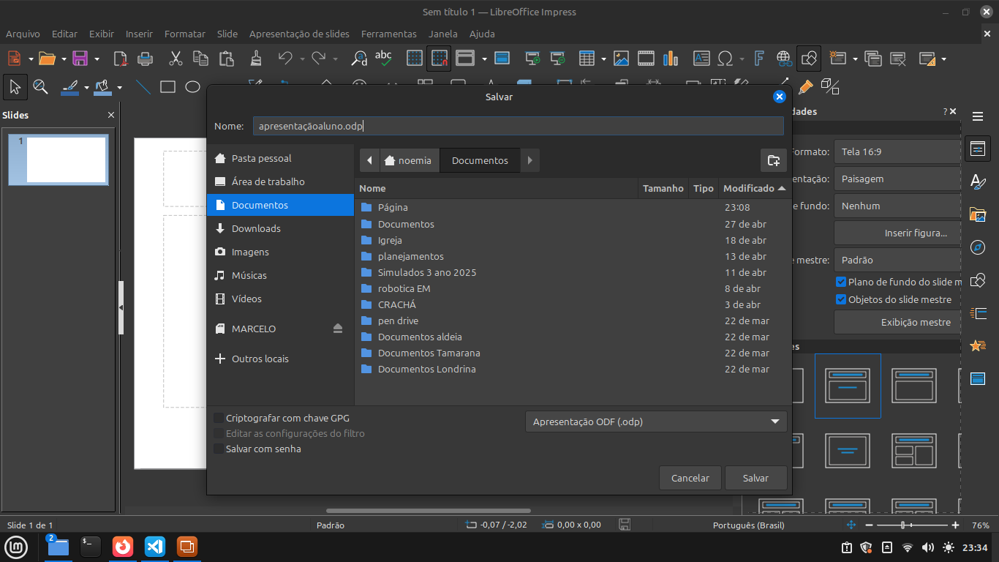This screenshot has height=562, width=999.
Task: Toggle the Snap to Grid icon
Action: coord(440,59)
